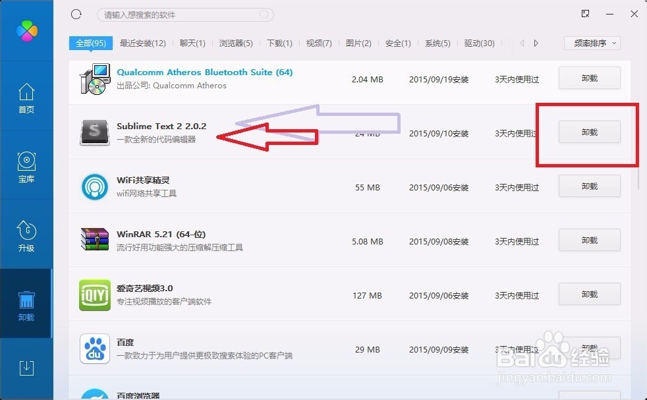The height and width of the screenshot is (400, 647).
Task: Refresh the software list with the refresh icon
Action: click(x=76, y=14)
